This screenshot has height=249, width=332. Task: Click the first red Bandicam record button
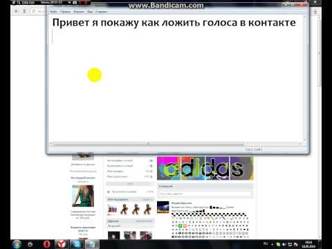[x=81, y=3]
